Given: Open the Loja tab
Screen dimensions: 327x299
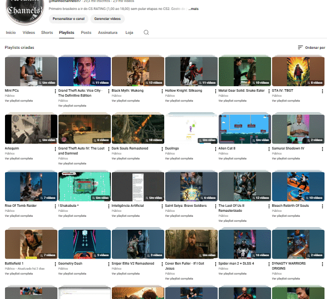Looking at the screenshot, I should [129, 32].
